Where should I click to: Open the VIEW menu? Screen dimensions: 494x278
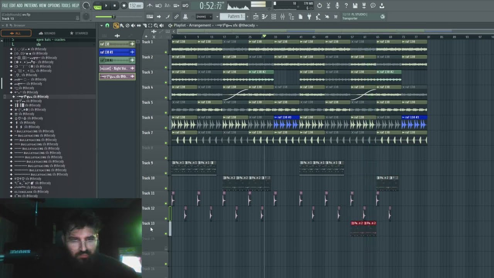pos(42,5)
